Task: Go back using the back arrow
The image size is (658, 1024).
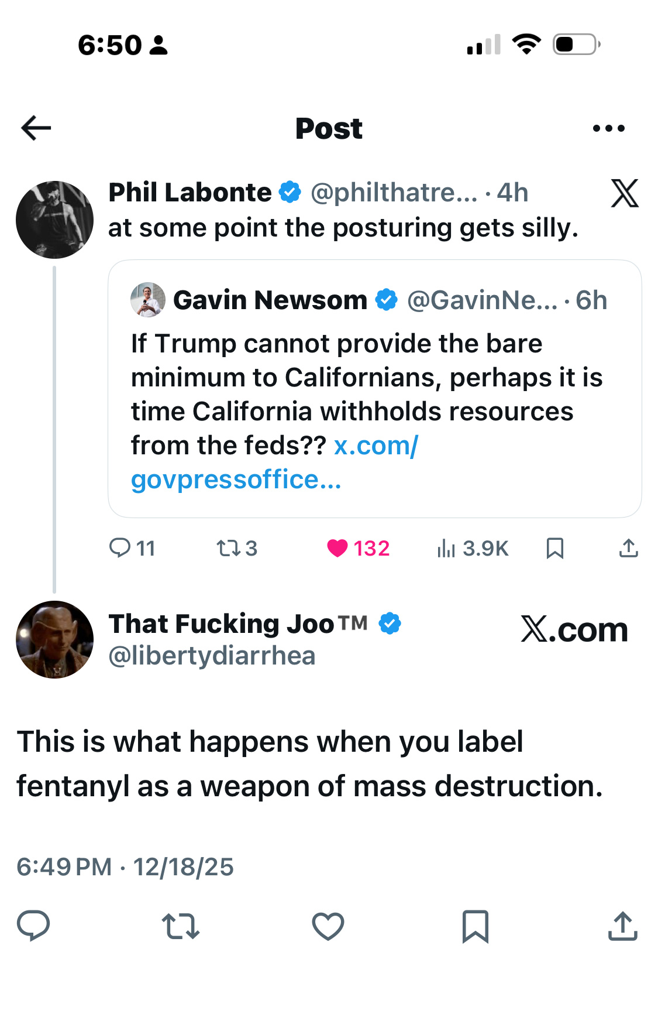Action: point(36,128)
